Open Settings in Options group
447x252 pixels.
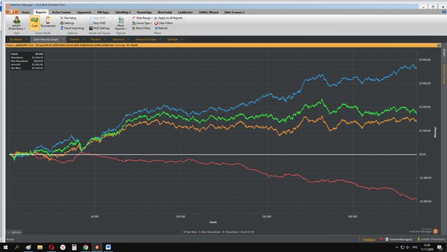point(67,23)
